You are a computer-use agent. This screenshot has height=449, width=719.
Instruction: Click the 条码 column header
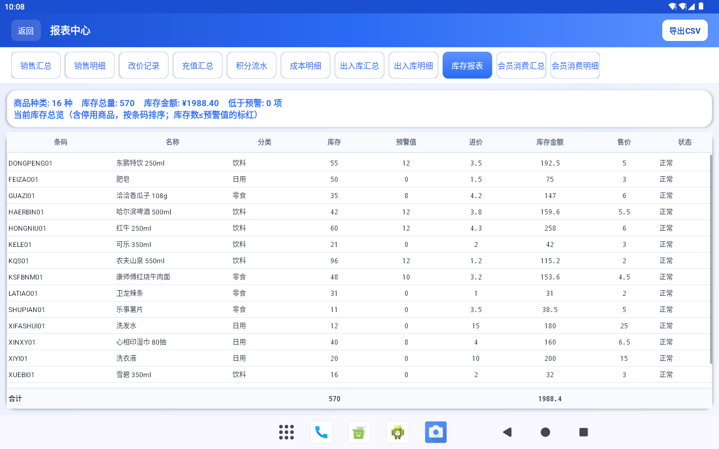[61, 142]
